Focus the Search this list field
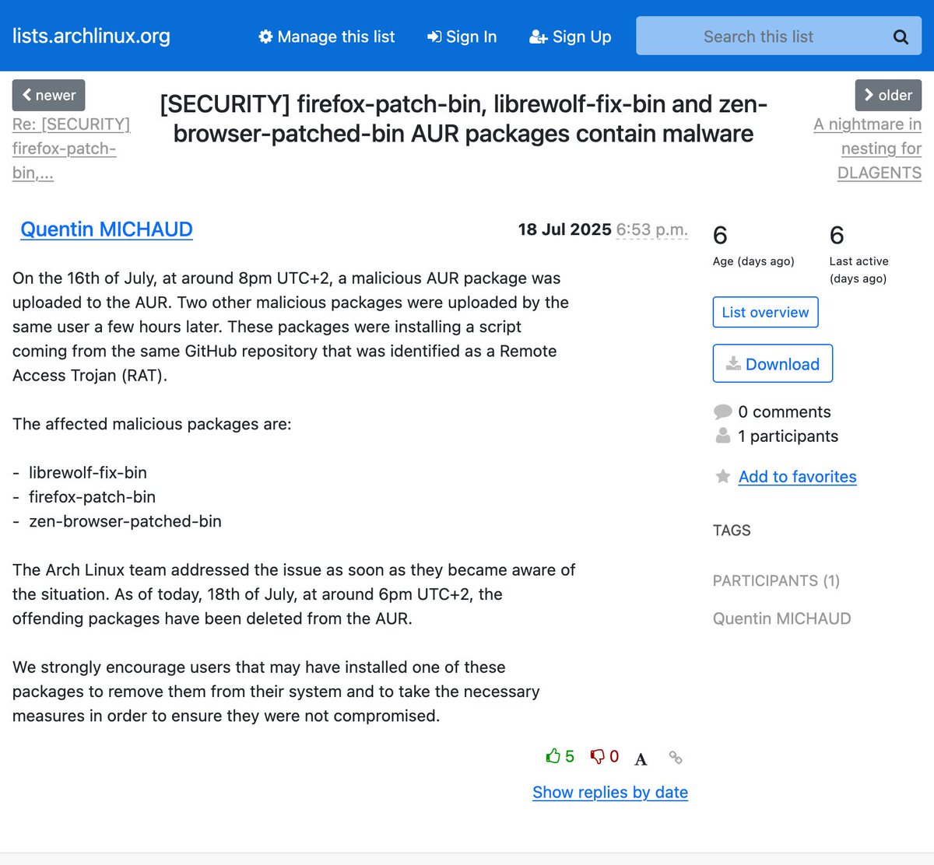This screenshot has height=865, width=934. [x=779, y=36]
